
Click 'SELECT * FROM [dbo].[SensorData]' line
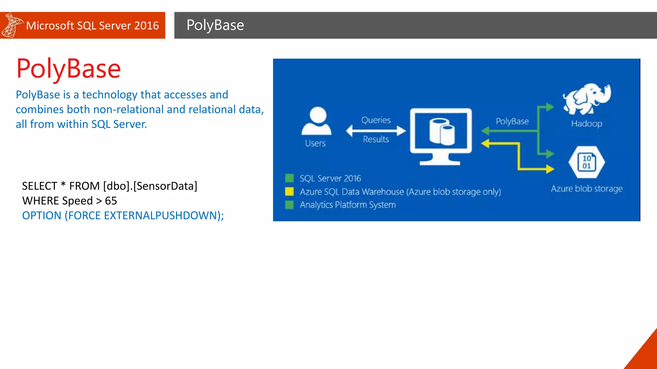[x=110, y=186]
